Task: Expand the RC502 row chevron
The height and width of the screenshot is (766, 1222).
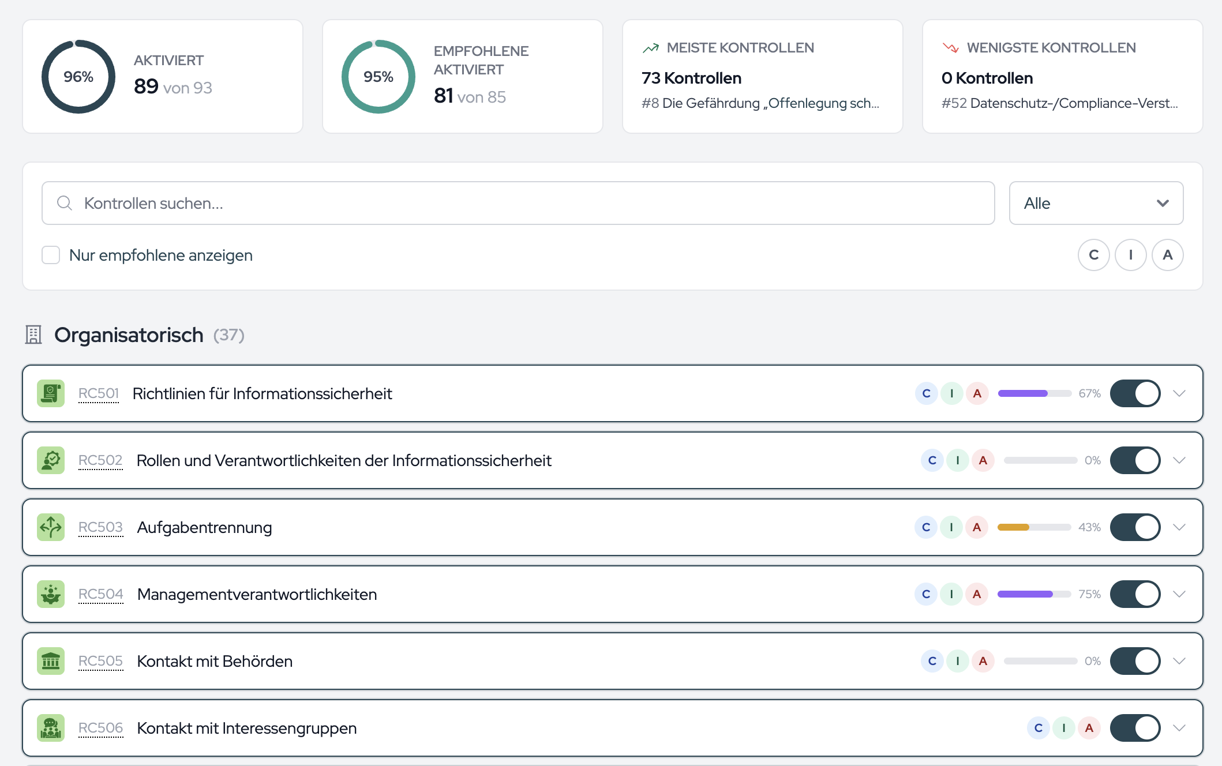Action: coord(1179,460)
